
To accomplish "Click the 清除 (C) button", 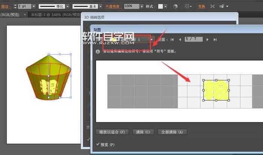I will (143, 132).
